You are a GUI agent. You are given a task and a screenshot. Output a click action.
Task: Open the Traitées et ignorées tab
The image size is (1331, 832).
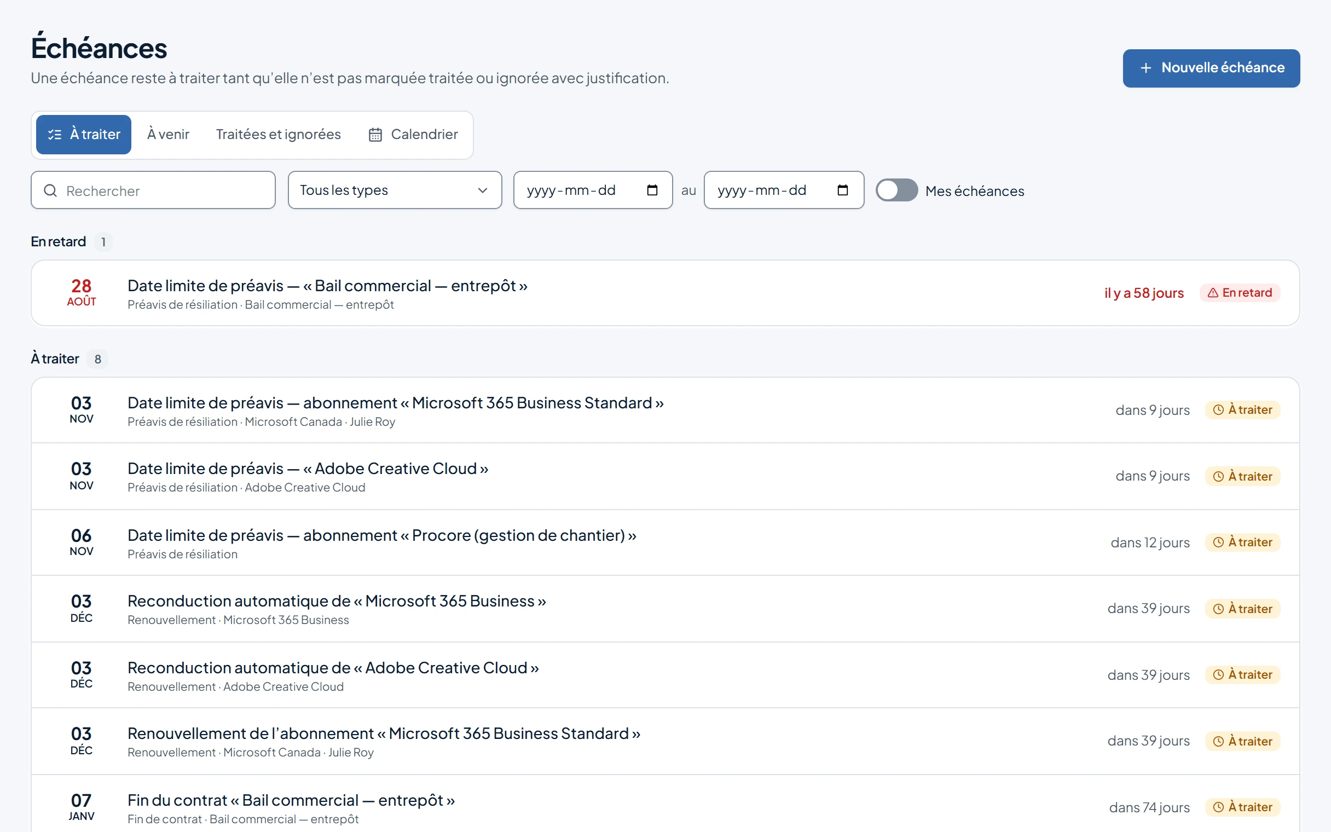pyautogui.click(x=279, y=134)
